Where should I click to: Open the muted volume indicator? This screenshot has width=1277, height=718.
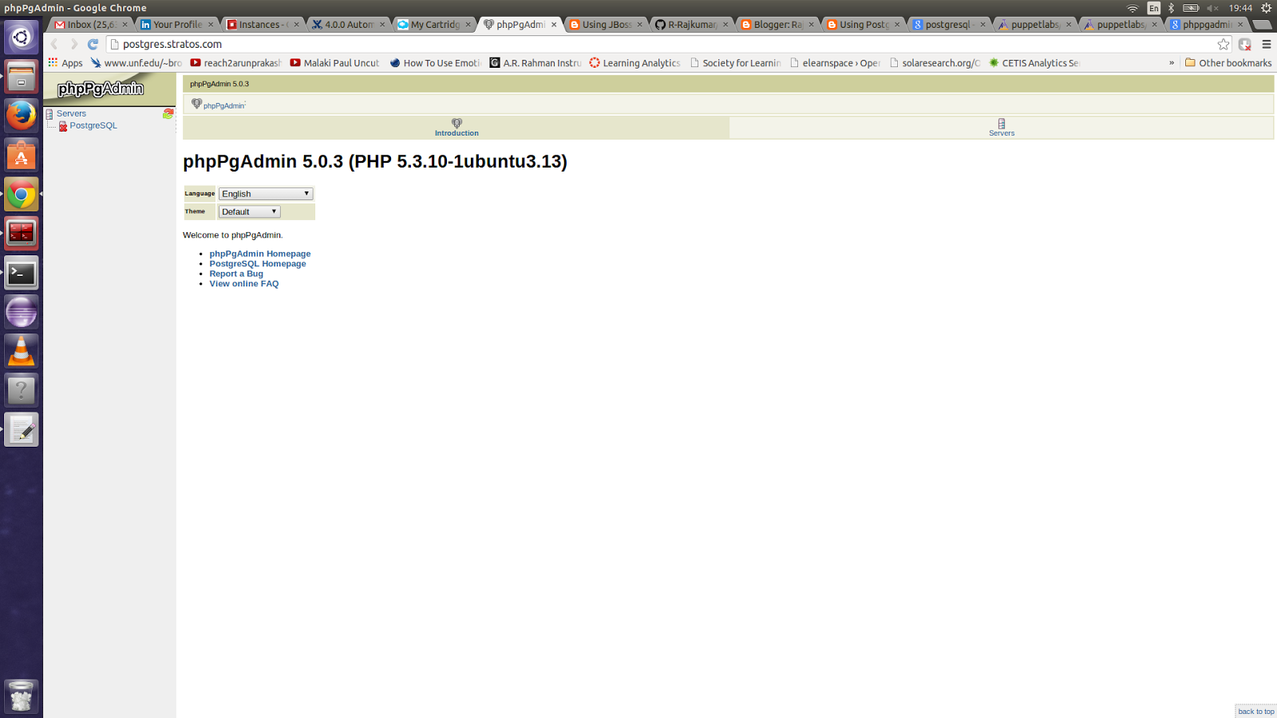pos(1212,8)
